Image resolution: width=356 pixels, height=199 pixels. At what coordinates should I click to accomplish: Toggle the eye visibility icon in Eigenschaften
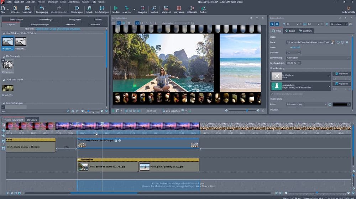click(277, 24)
